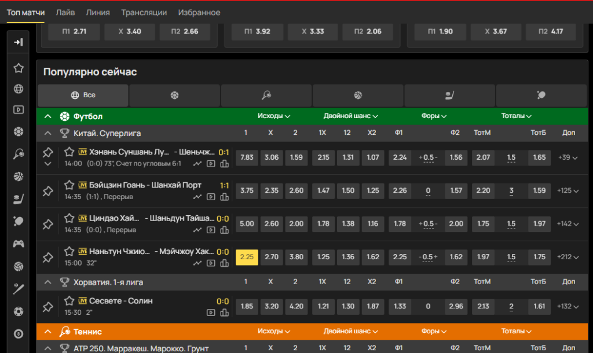
Task: Open Двойной шанс dropdown in Футбол header
Action: click(350, 116)
